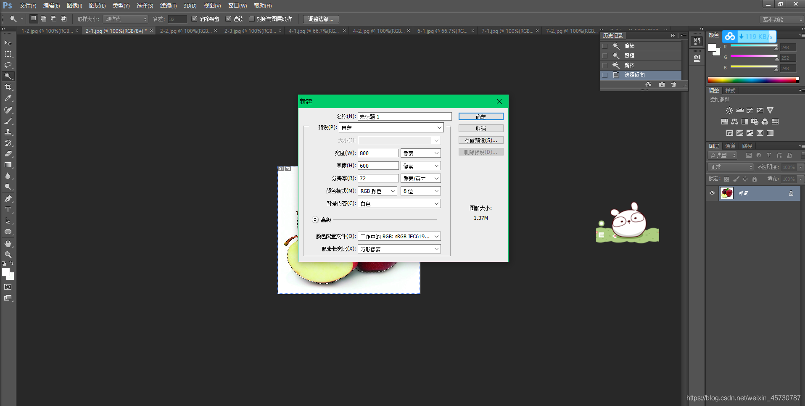Screen dimensions: 805x406
Task: Enable sample all layers (对所有图层取样)
Action: (252, 19)
